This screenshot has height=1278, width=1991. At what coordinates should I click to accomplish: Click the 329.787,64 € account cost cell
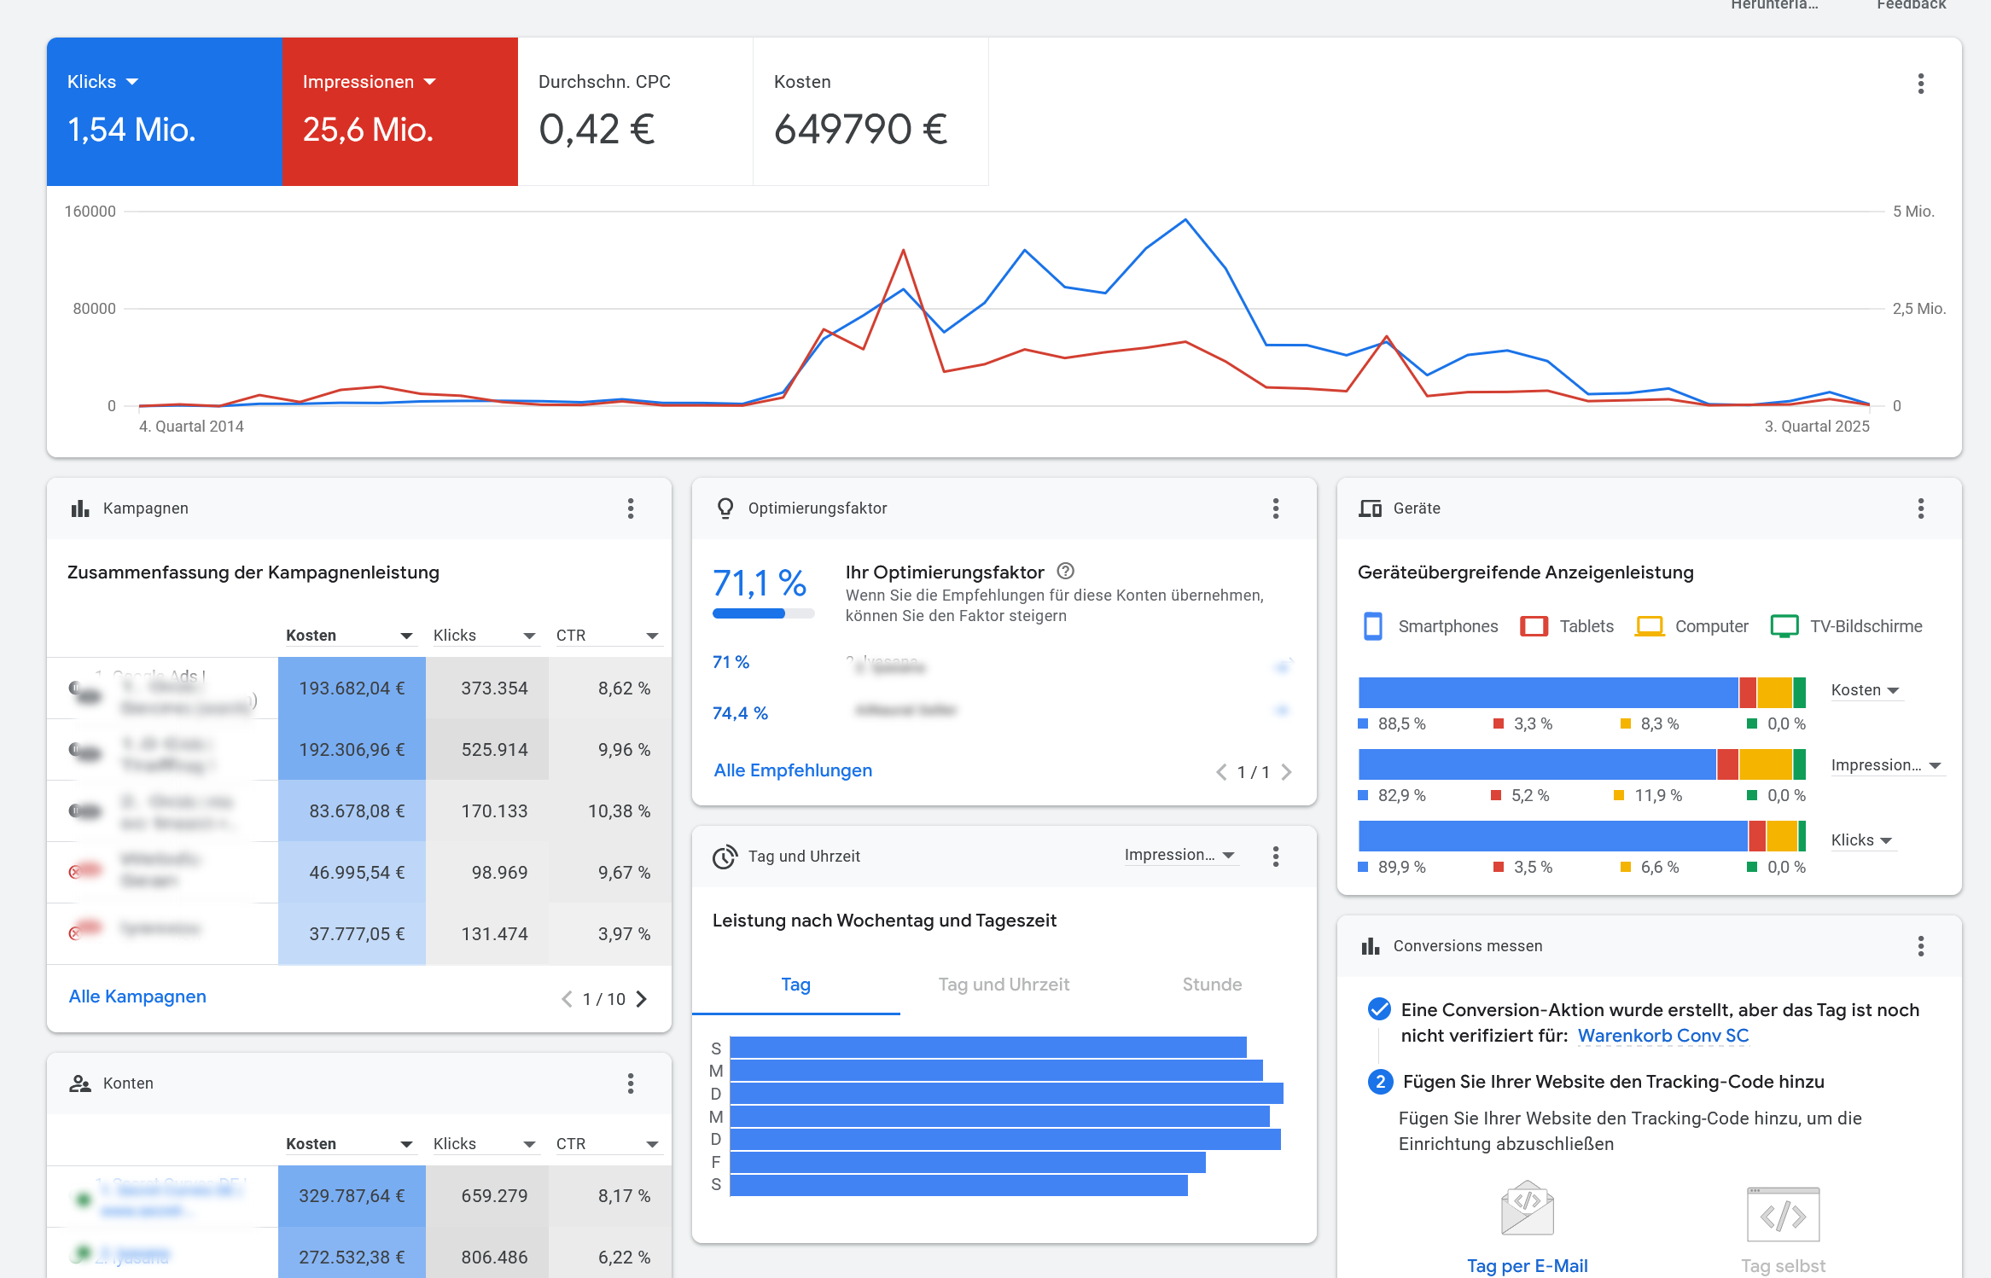click(352, 1196)
